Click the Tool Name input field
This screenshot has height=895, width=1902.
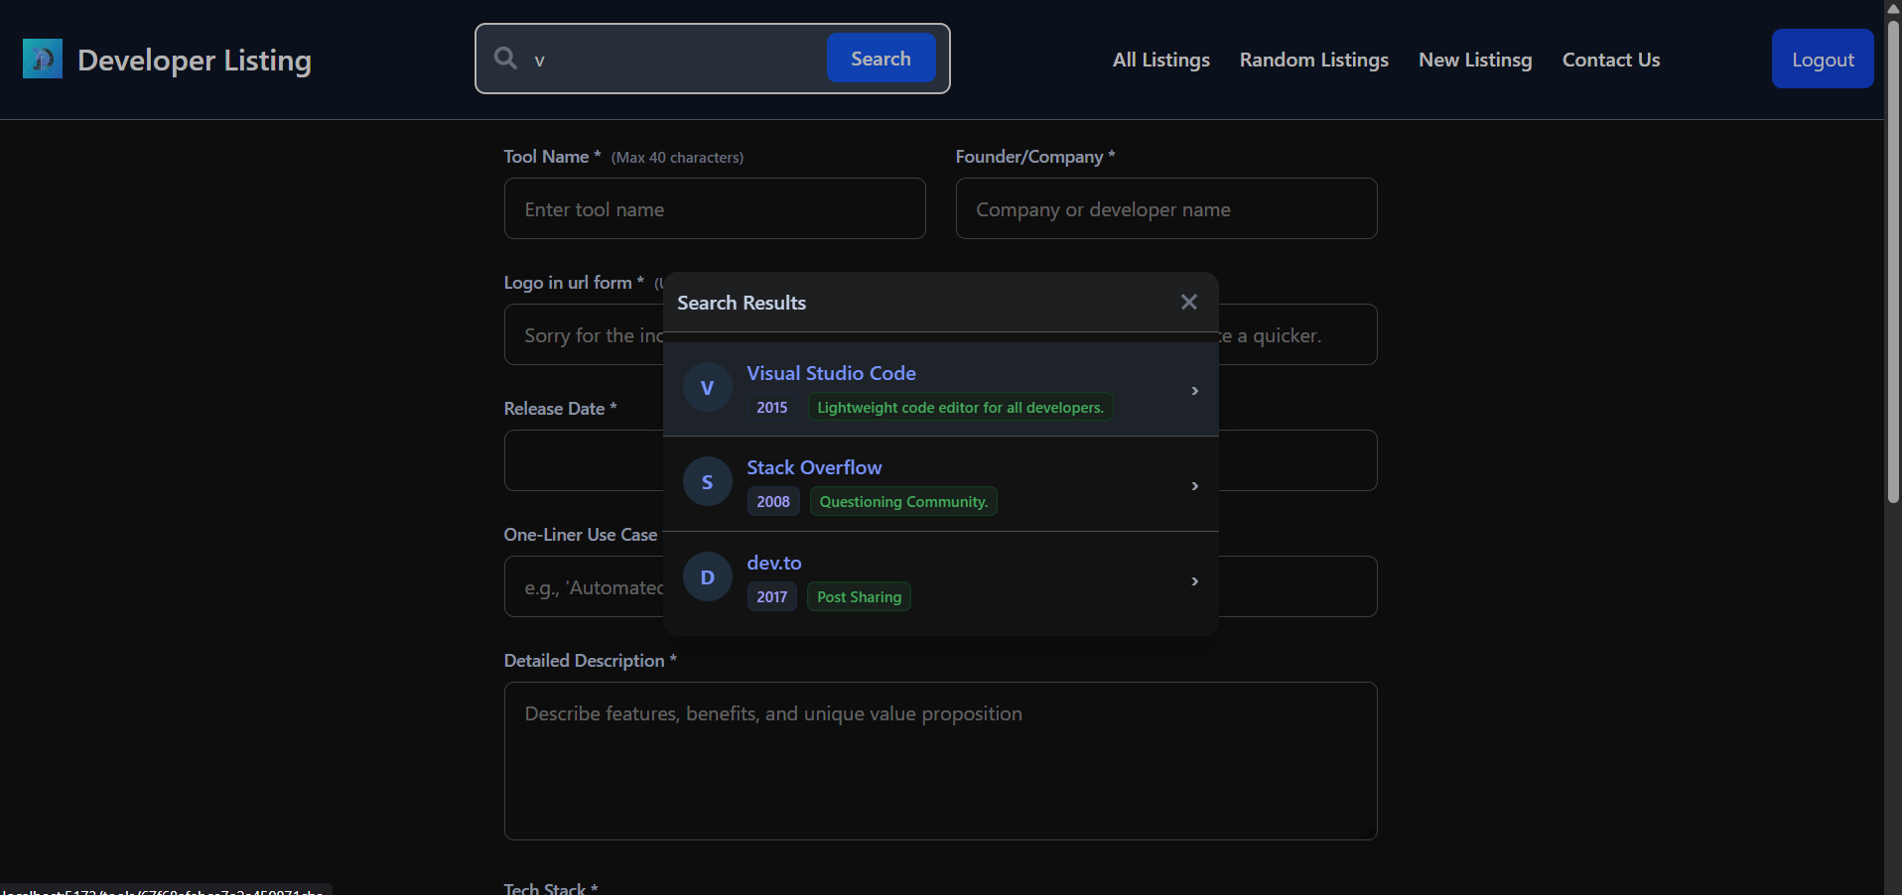[x=715, y=208]
